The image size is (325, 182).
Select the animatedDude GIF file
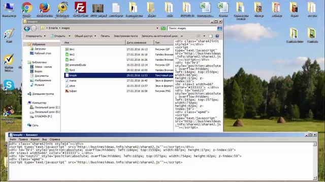76,65
